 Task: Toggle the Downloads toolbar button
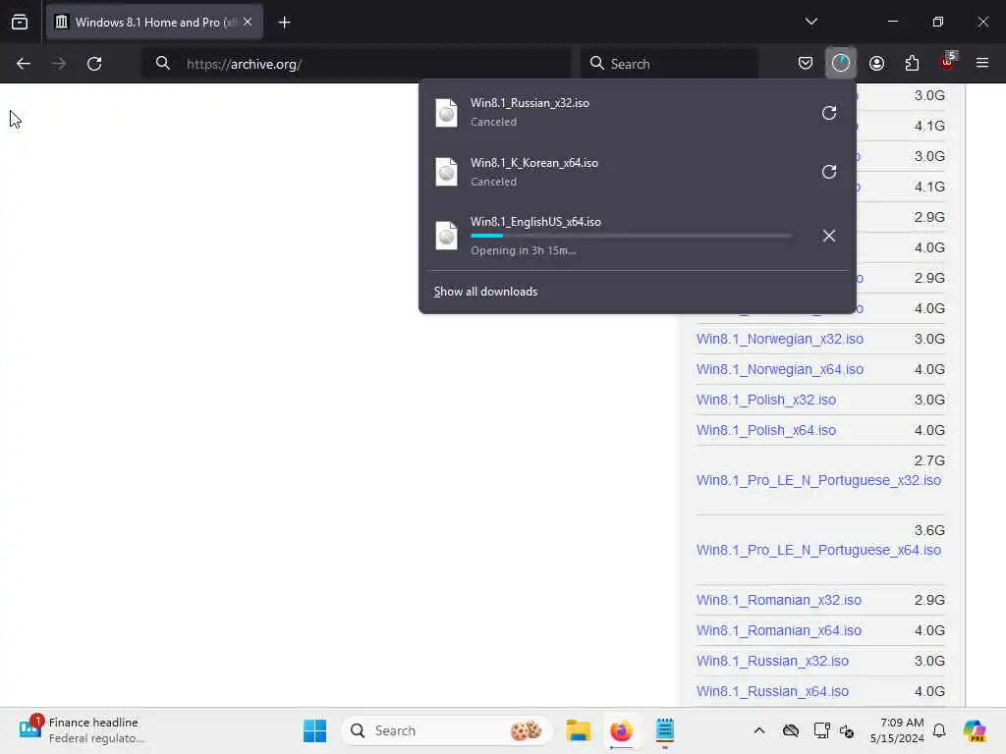coord(841,63)
